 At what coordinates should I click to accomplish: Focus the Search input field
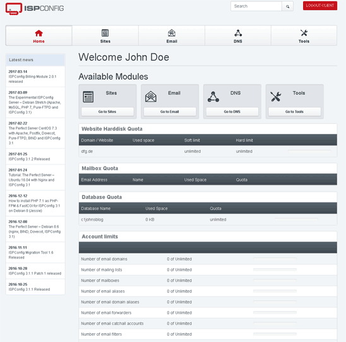tap(256, 6)
